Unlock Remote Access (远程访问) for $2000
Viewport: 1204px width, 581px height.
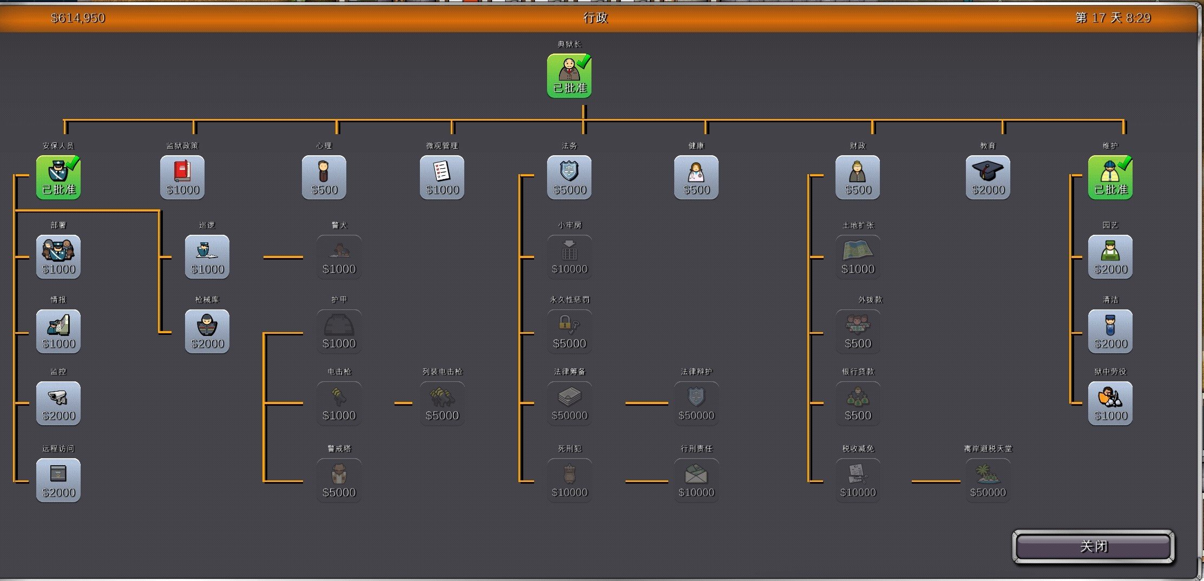point(58,480)
